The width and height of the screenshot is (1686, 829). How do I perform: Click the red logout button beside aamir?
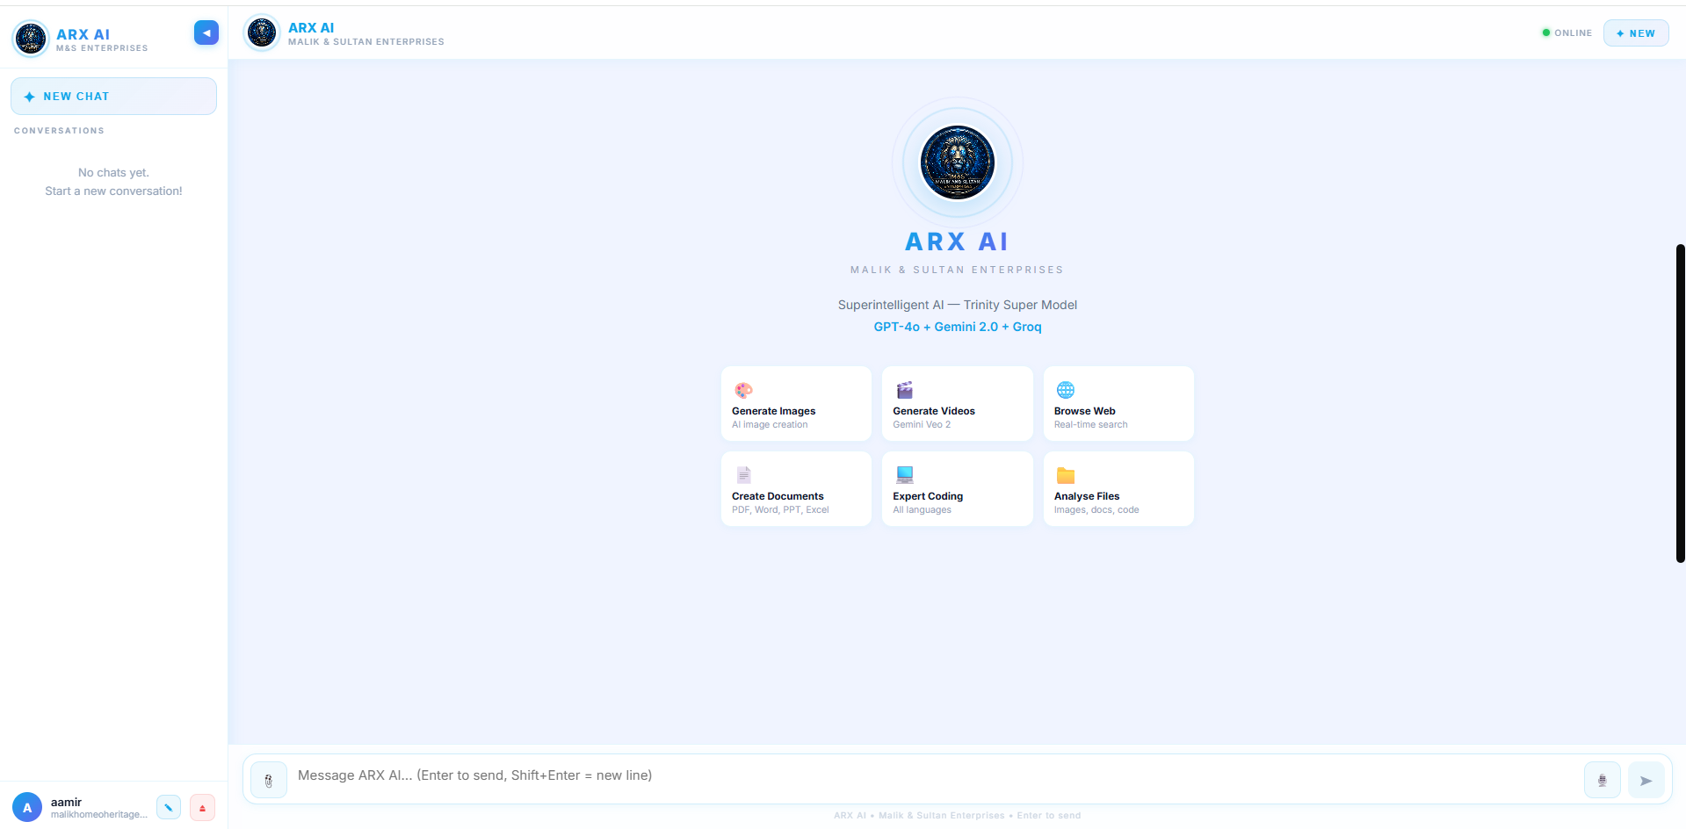point(202,807)
